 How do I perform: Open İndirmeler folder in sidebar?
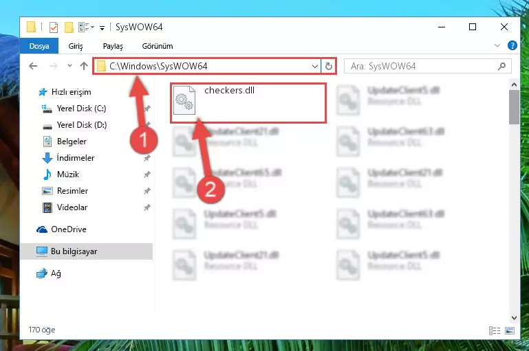coord(76,158)
